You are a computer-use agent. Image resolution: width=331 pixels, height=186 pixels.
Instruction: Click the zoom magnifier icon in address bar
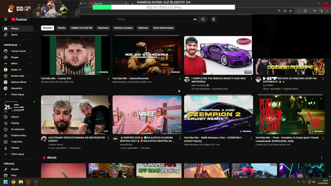pyautogui.click(x=279, y=11)
